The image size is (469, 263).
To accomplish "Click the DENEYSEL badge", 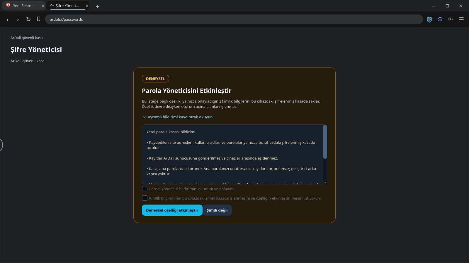I will click(155, 79).
